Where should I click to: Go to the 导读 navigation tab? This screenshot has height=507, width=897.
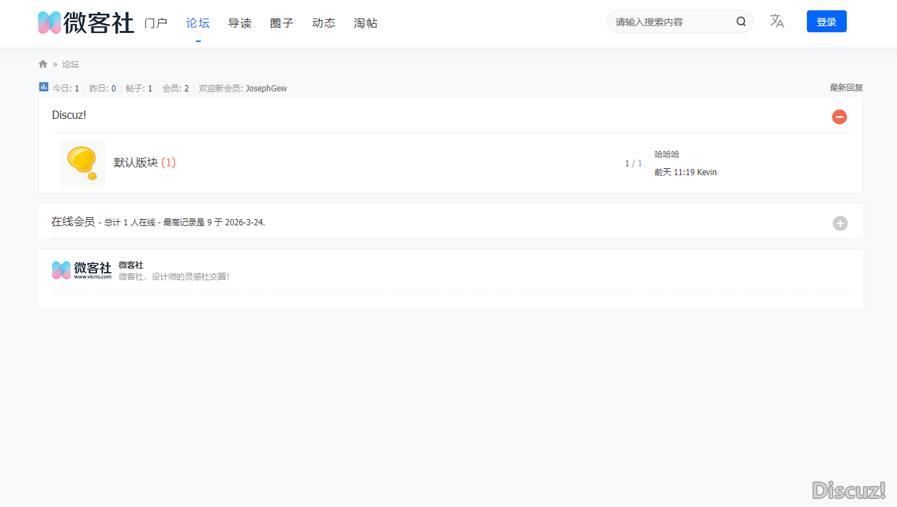[240, 23]
